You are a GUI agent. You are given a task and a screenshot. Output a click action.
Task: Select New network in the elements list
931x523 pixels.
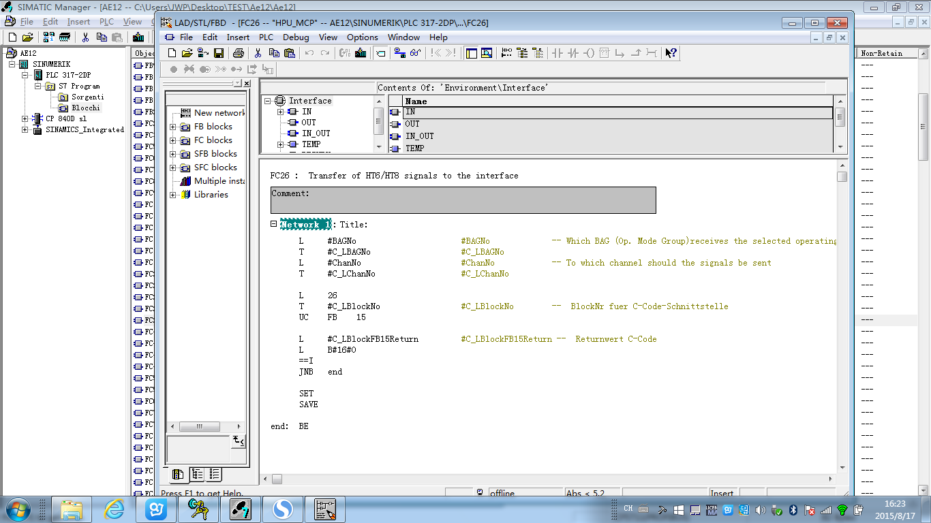[x=218, y=113]
